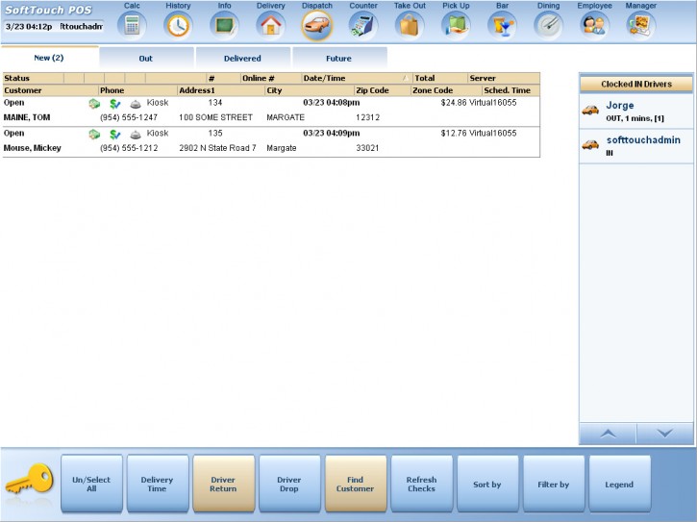Open the Dining plate icon
The image size is (697, 522).
tap(549, 25)
